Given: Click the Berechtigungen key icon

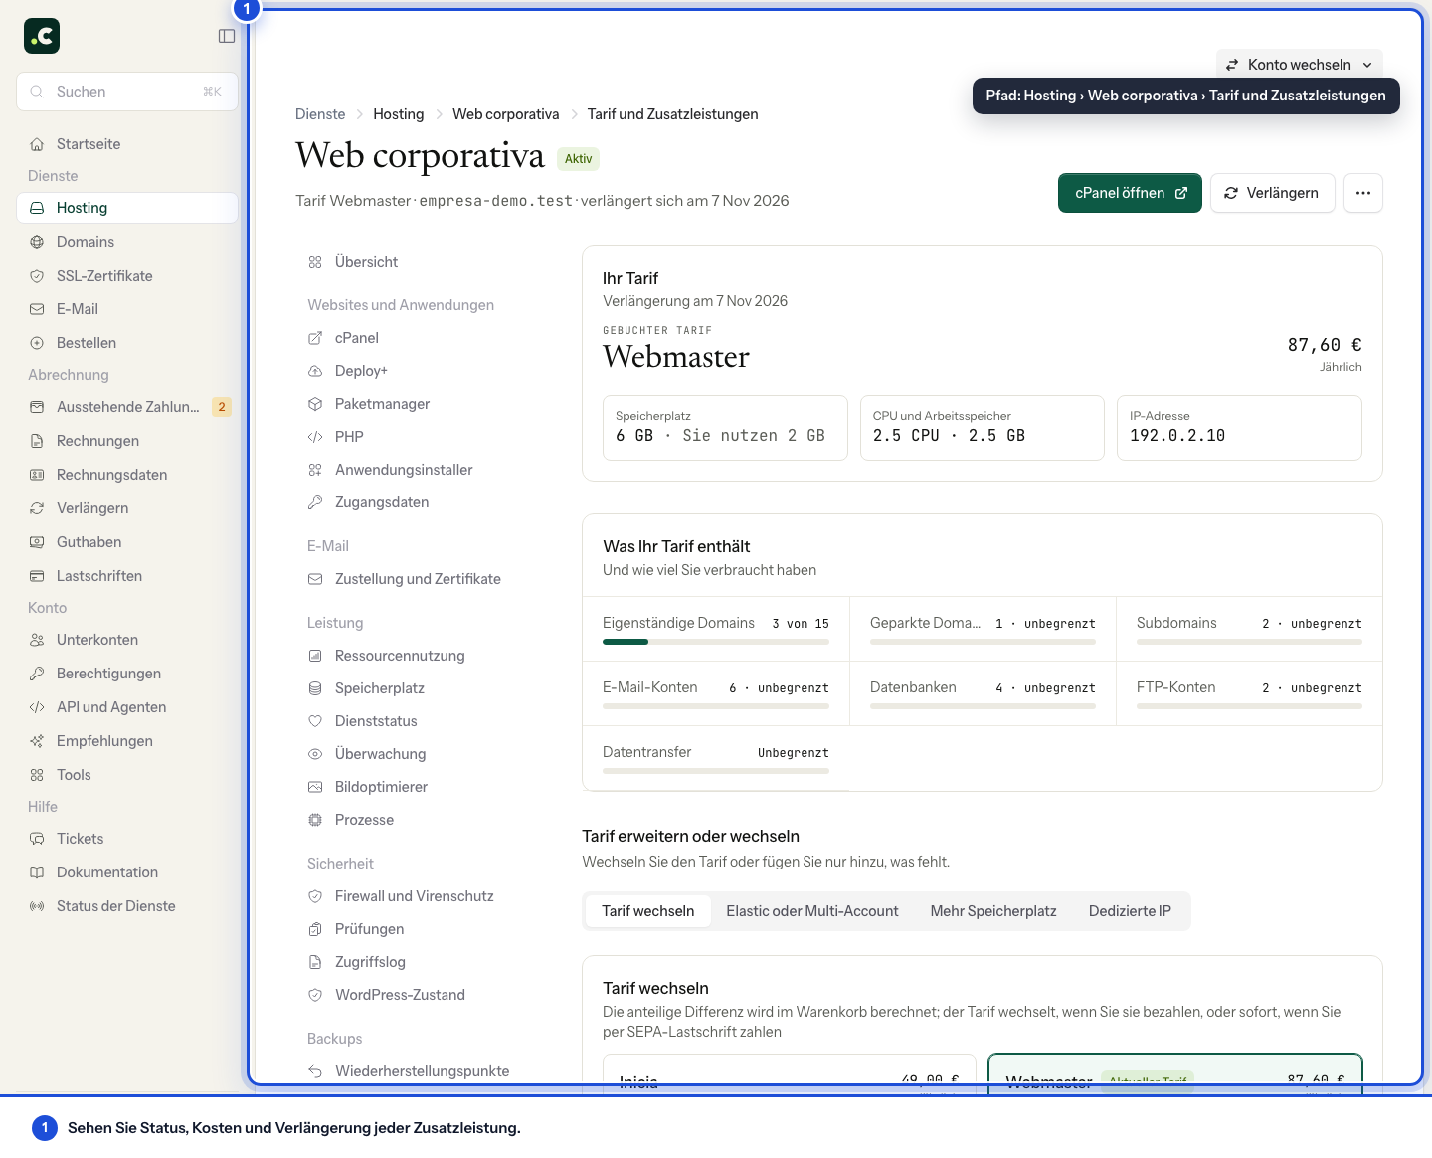Looking at the screenshot, I should (x=37, y=674).
